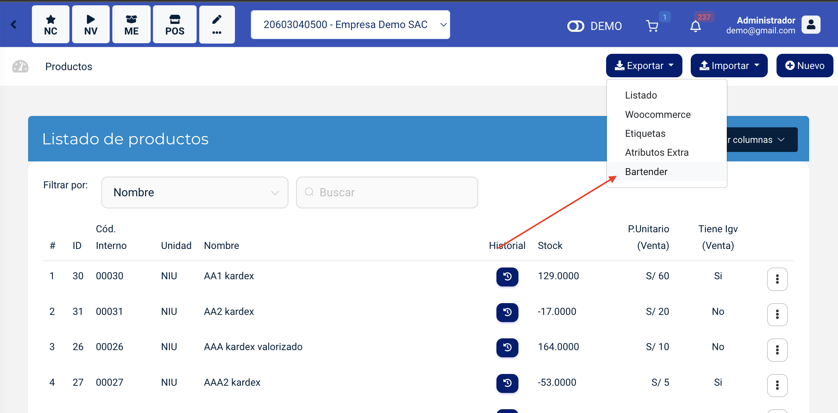The height and width of the screenshot is (413, 838).
Task: Open row actions menu for AA2 kardex
Action: point(777,314)
